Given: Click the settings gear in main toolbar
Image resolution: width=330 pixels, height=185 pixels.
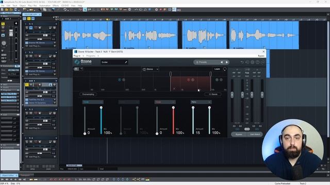Looking at the screenshot, I should tap(156, 10).
